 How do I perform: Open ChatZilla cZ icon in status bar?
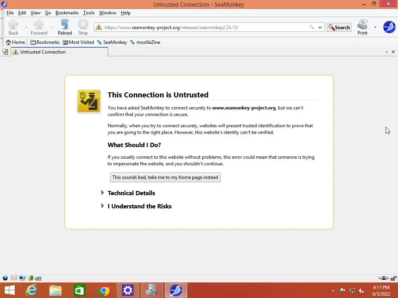[x=38, y=278]
